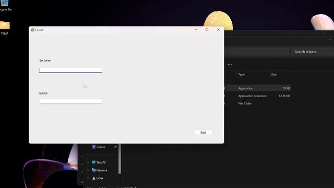This screenshot has width=334, height=188.
Task: Select the TEMP folder on desktop
Action: pos(5,28)
